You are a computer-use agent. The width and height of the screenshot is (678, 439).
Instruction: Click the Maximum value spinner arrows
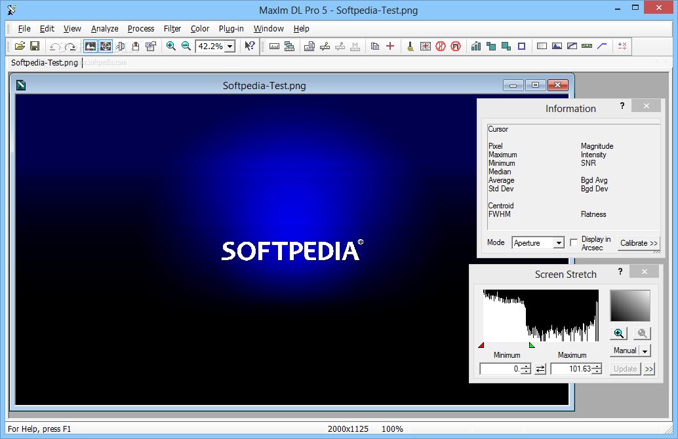[x=597, y=369]
